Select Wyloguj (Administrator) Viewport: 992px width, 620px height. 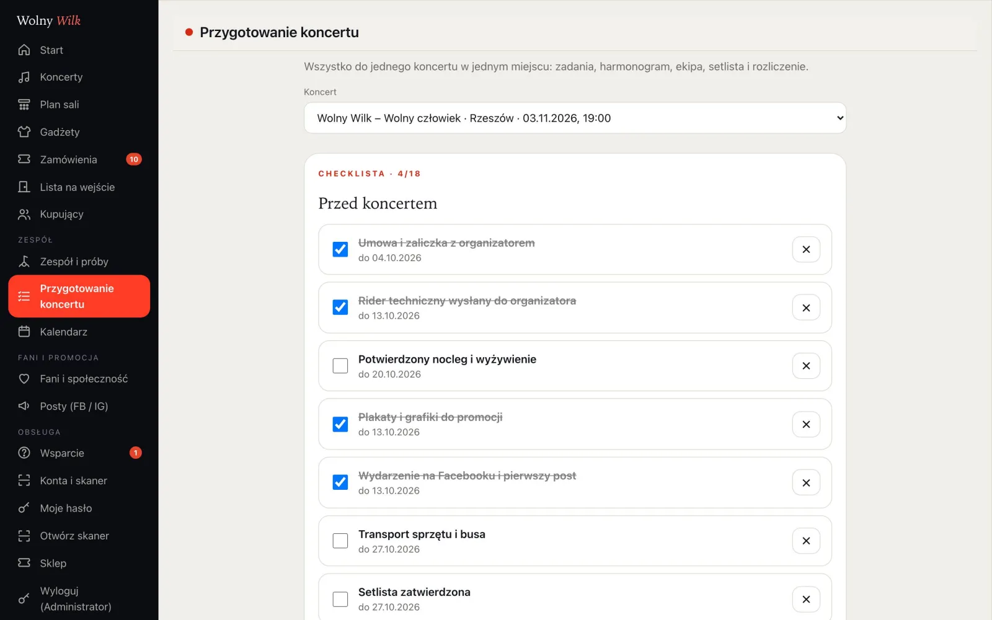pyautogui.click(x=79, y=598)
